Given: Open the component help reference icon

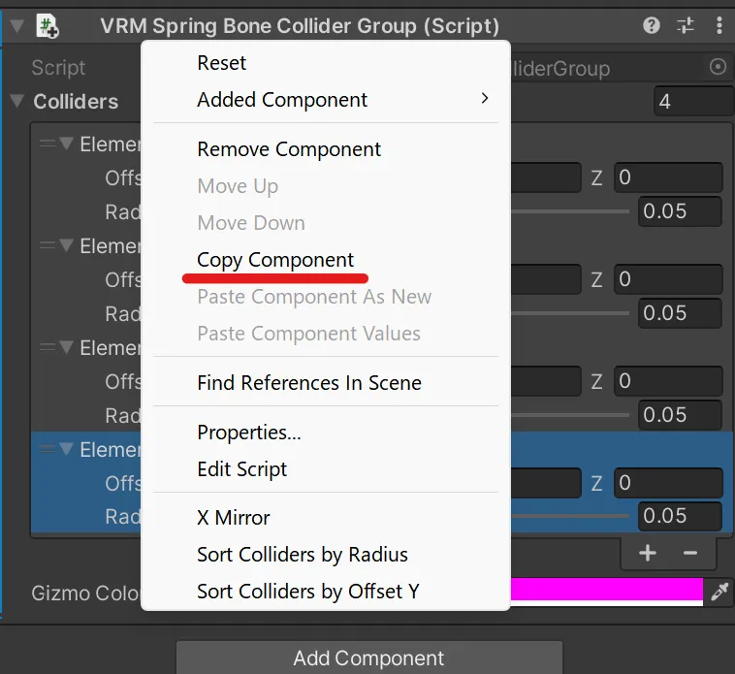Looking at the screenshot, I should [x=651, y=25].
